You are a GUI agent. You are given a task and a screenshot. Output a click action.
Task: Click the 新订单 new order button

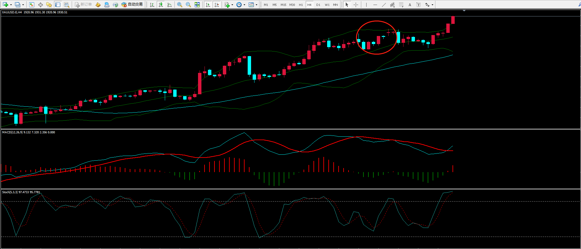[83, 5]
